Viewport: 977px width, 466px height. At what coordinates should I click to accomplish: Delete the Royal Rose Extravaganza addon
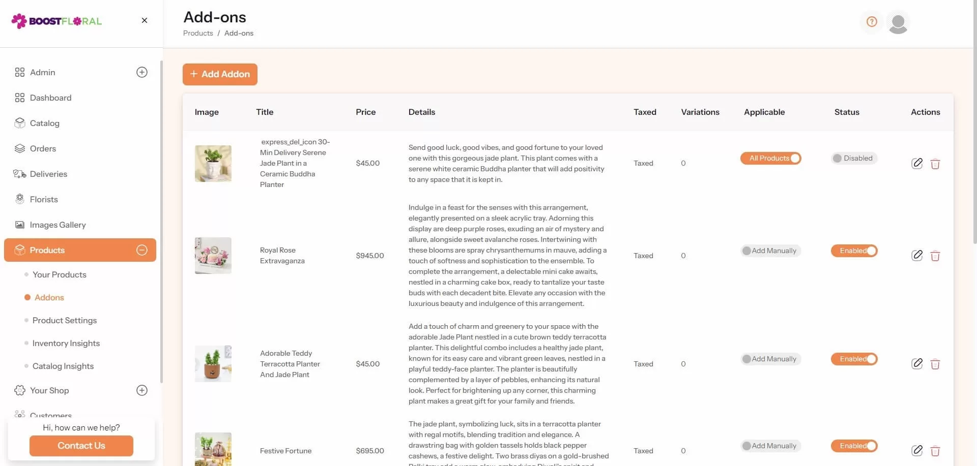pyautogui.click(x=935, y=256)
